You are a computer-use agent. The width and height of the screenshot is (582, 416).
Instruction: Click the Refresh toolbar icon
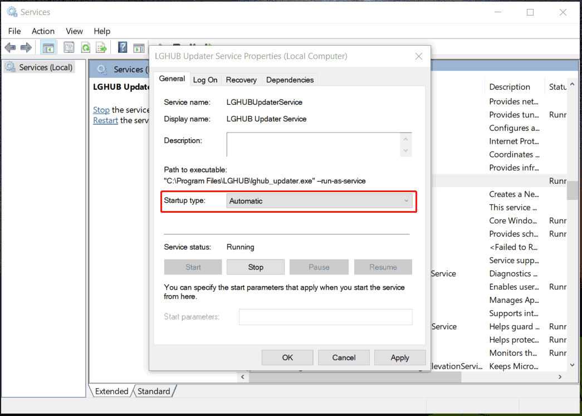point(86,48)
